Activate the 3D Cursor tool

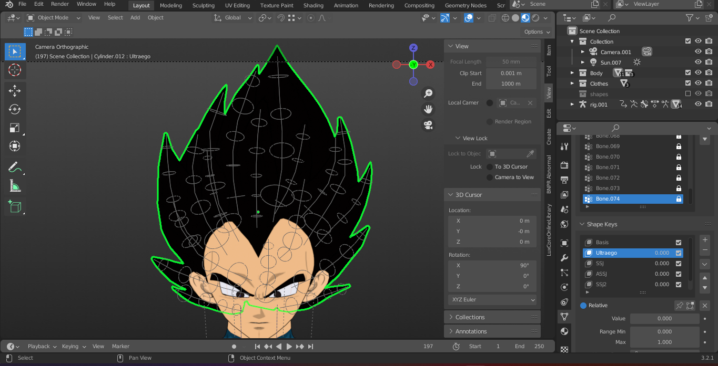click(x=15, y=70)
